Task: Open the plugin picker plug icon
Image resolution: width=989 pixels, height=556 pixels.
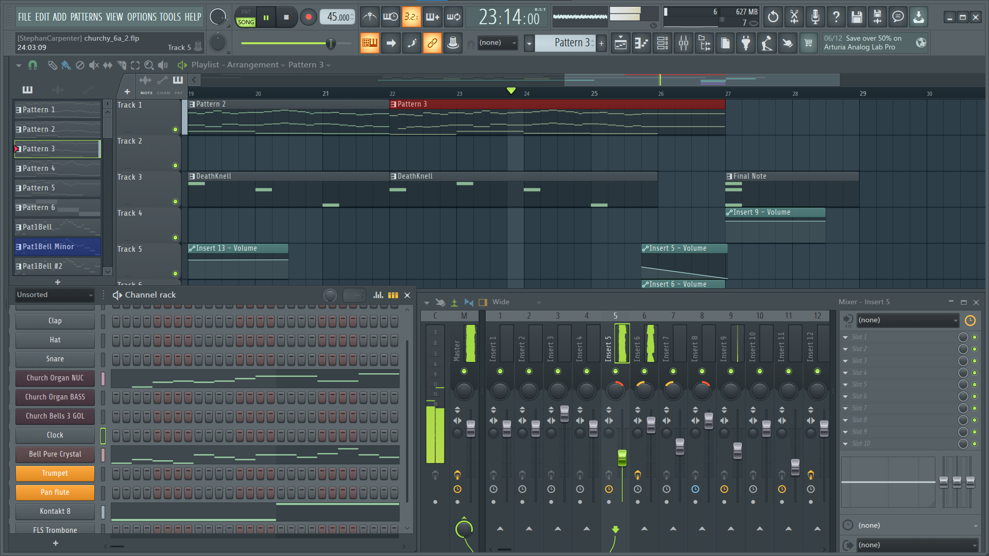Action: [746, 43]
